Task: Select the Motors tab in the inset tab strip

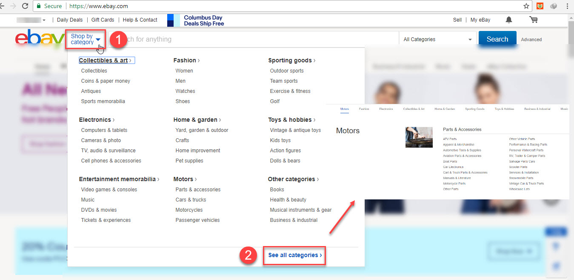Action: point(345,109)
